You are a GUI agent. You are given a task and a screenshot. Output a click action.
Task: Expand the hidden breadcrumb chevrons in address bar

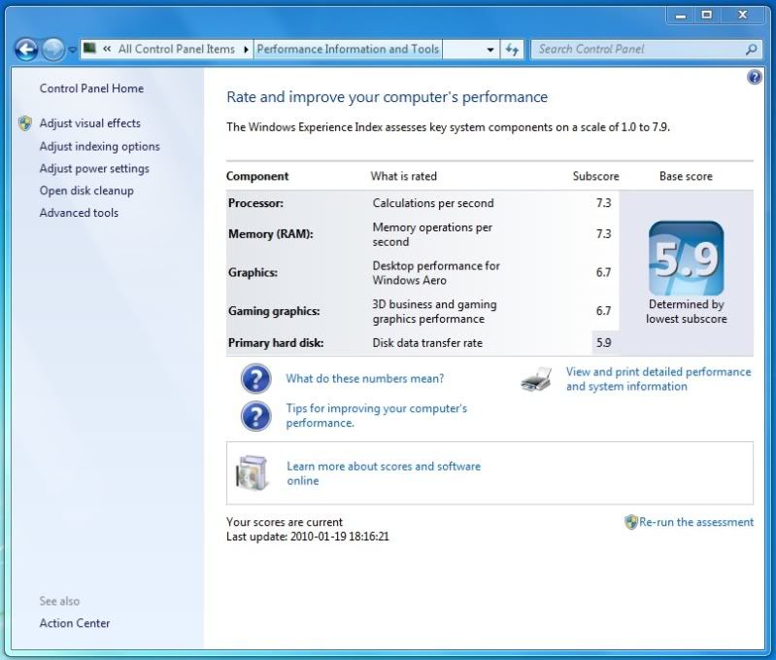point(107,49)
